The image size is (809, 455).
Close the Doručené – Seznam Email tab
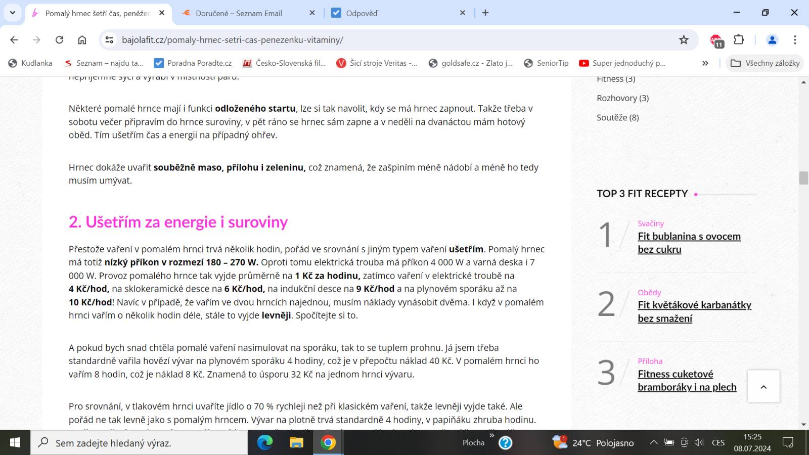coord(312,13)
